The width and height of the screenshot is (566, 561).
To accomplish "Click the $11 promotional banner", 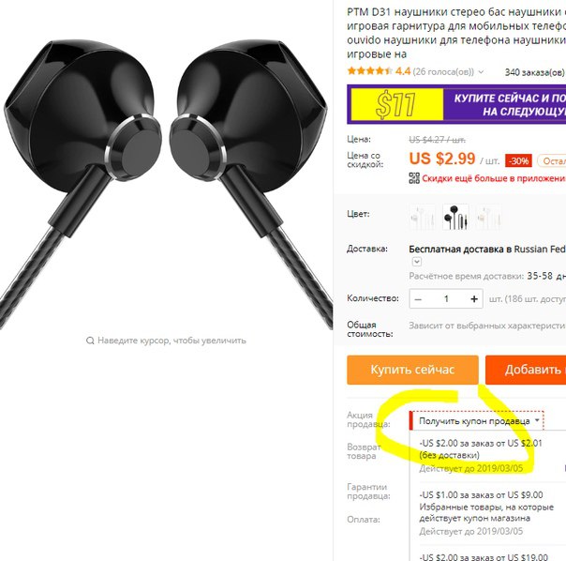I will click(456, 104).
